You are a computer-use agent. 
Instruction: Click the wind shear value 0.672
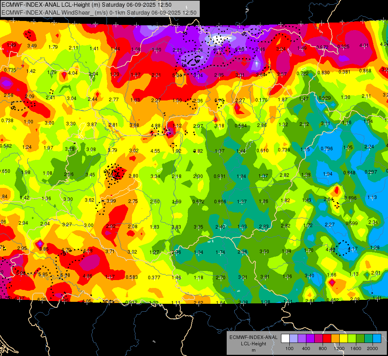[199, 202]
